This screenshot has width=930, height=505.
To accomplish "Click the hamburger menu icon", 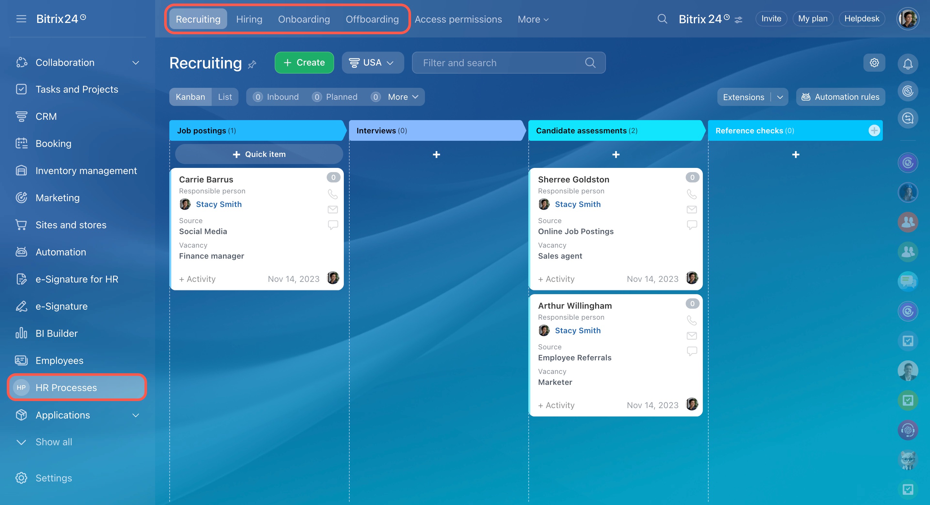I will pos(21,19).
